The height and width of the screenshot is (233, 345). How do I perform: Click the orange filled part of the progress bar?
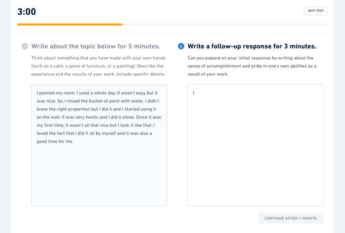(70, 25)
